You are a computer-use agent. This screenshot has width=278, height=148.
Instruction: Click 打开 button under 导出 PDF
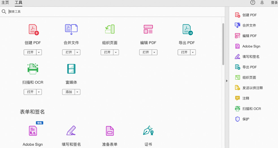click(x=184, y=52)
